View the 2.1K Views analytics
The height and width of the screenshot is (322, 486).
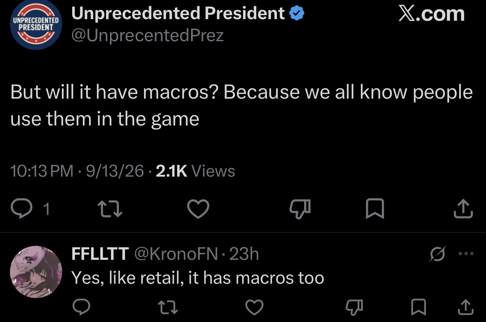coord(196,171)
